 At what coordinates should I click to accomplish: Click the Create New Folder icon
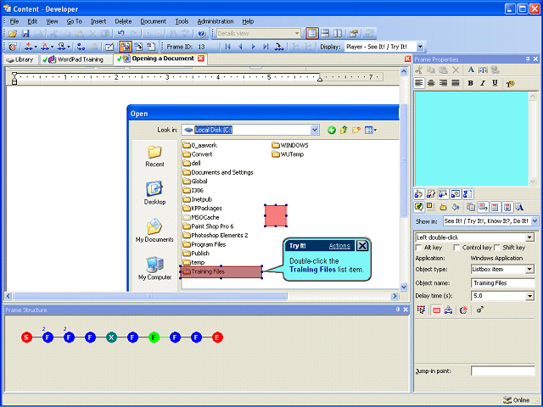pos(356,130)
